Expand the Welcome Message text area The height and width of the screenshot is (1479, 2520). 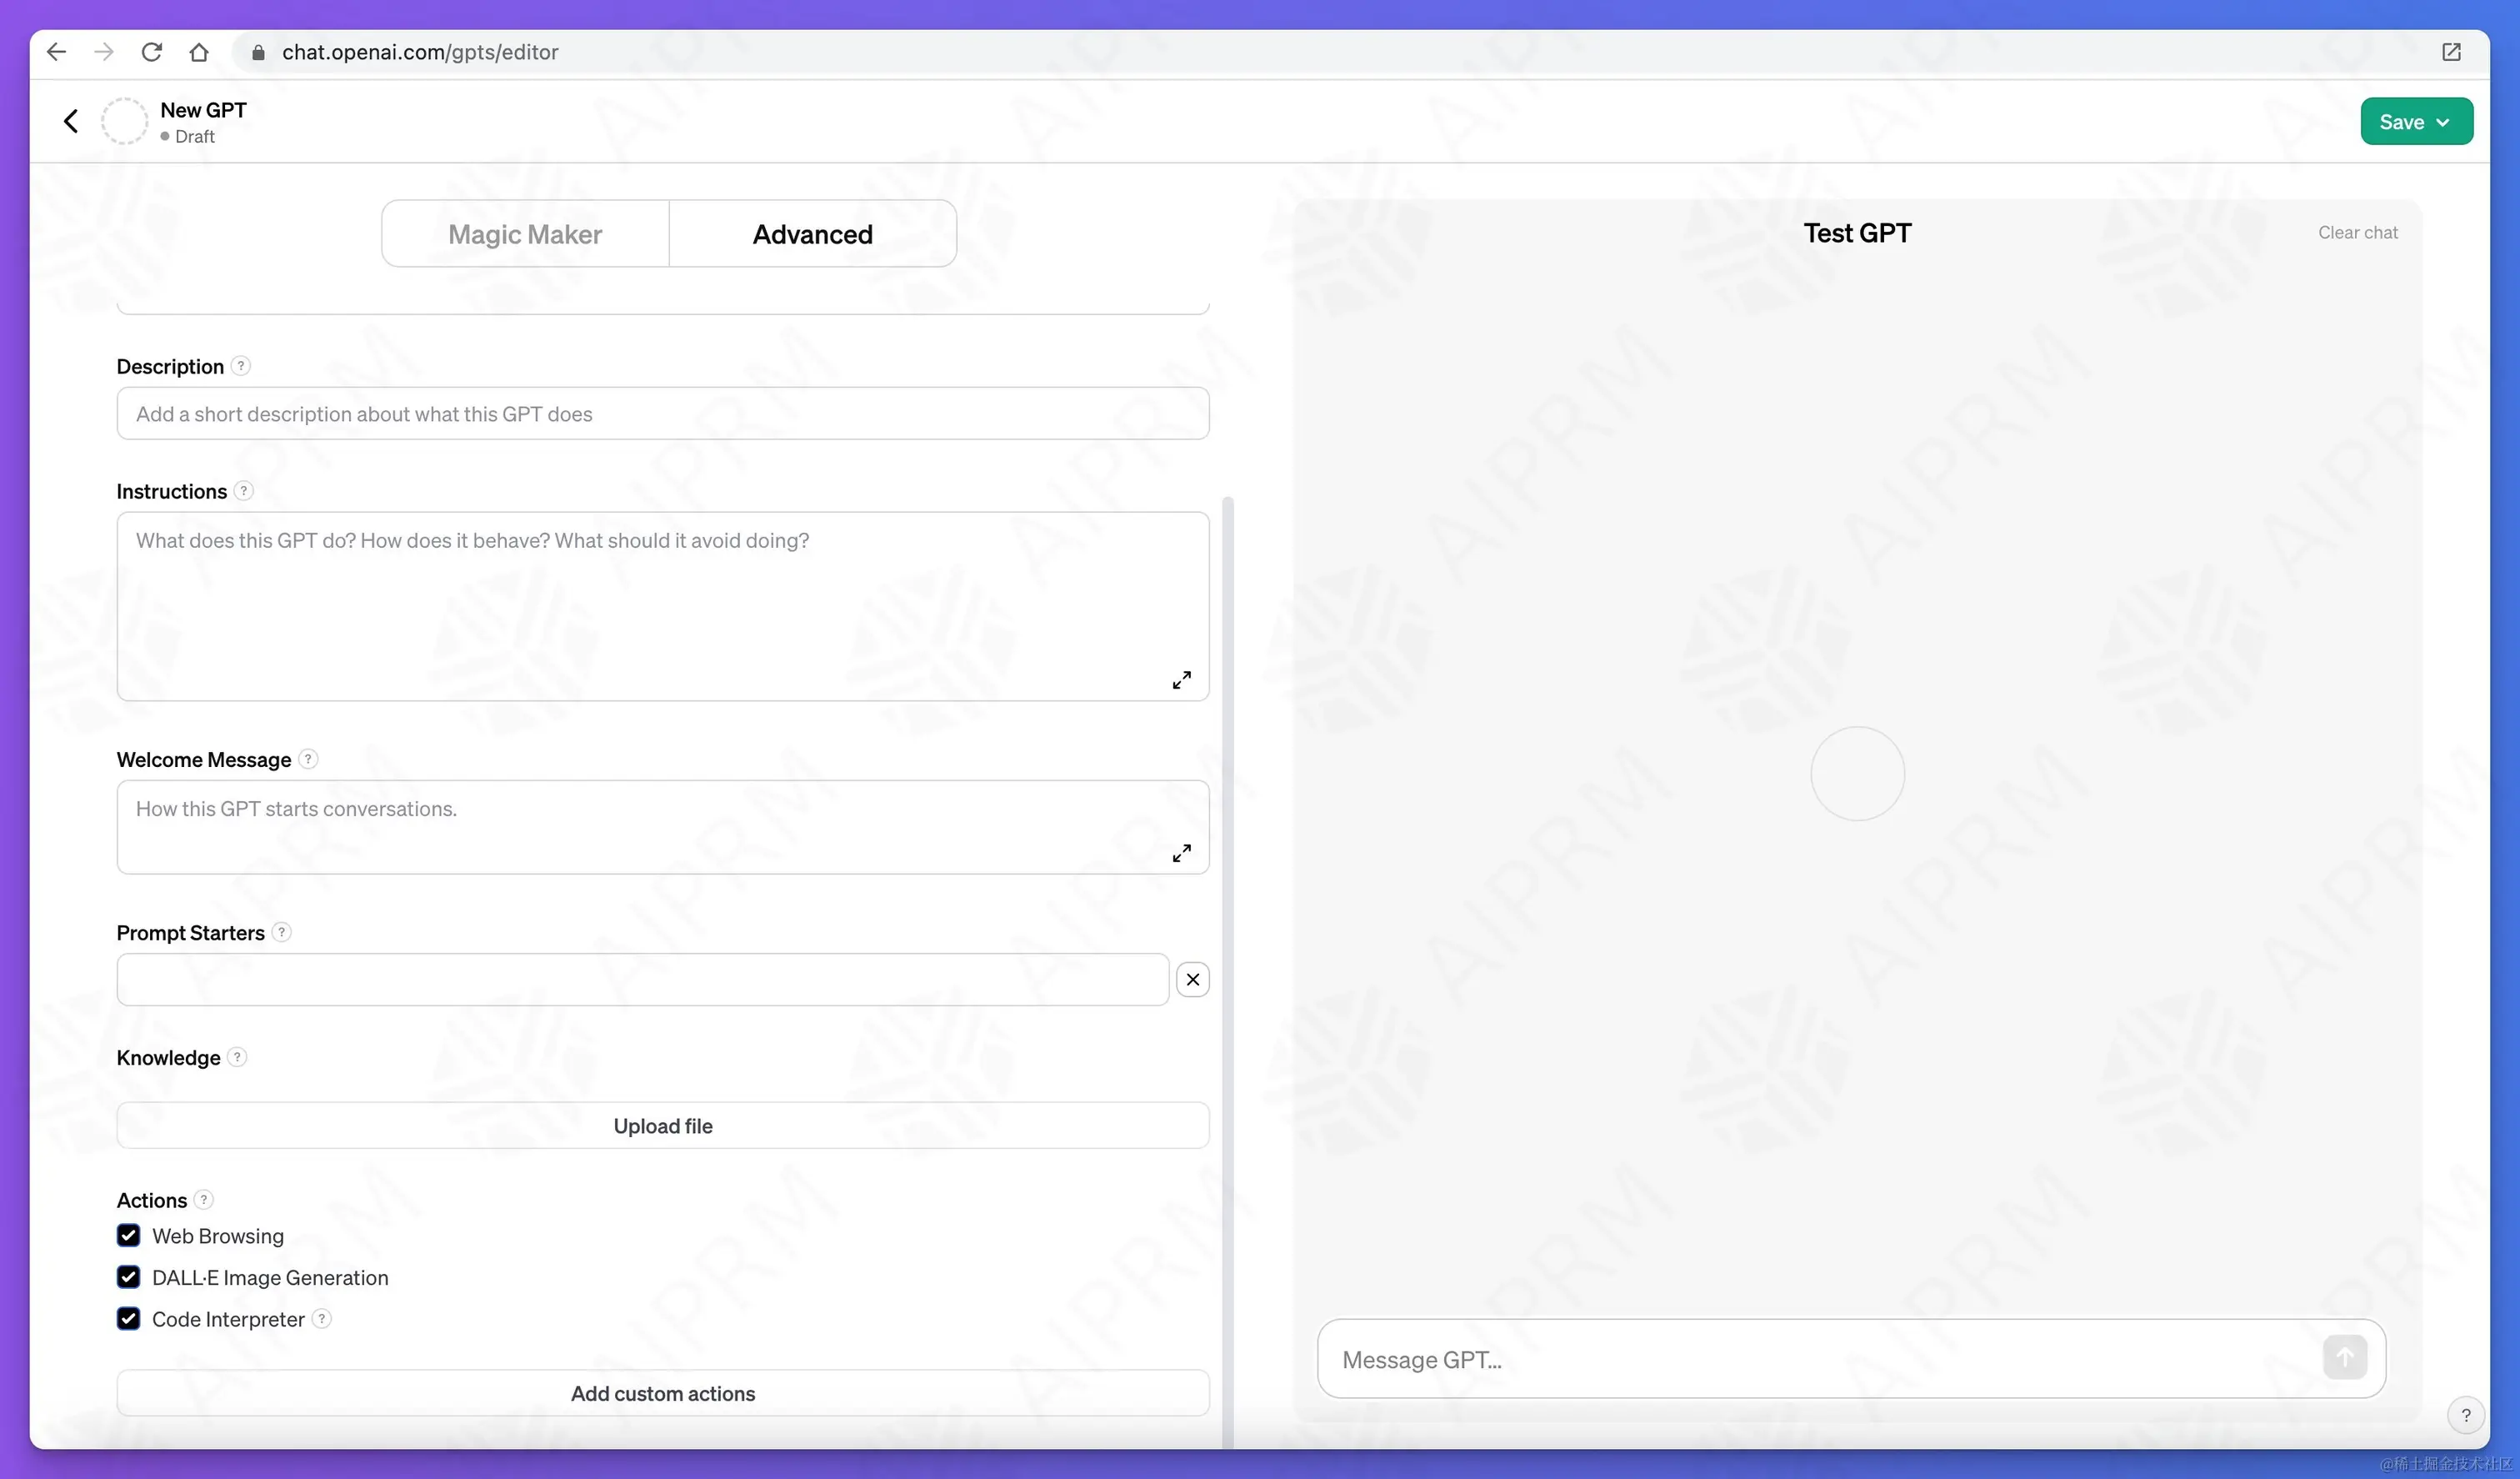click(x=1181, y=854)
